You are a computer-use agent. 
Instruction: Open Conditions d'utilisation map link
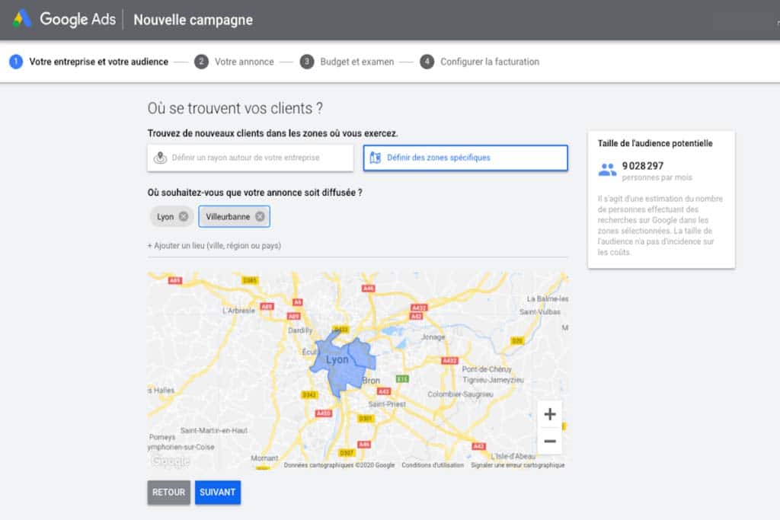pos(433,465)
